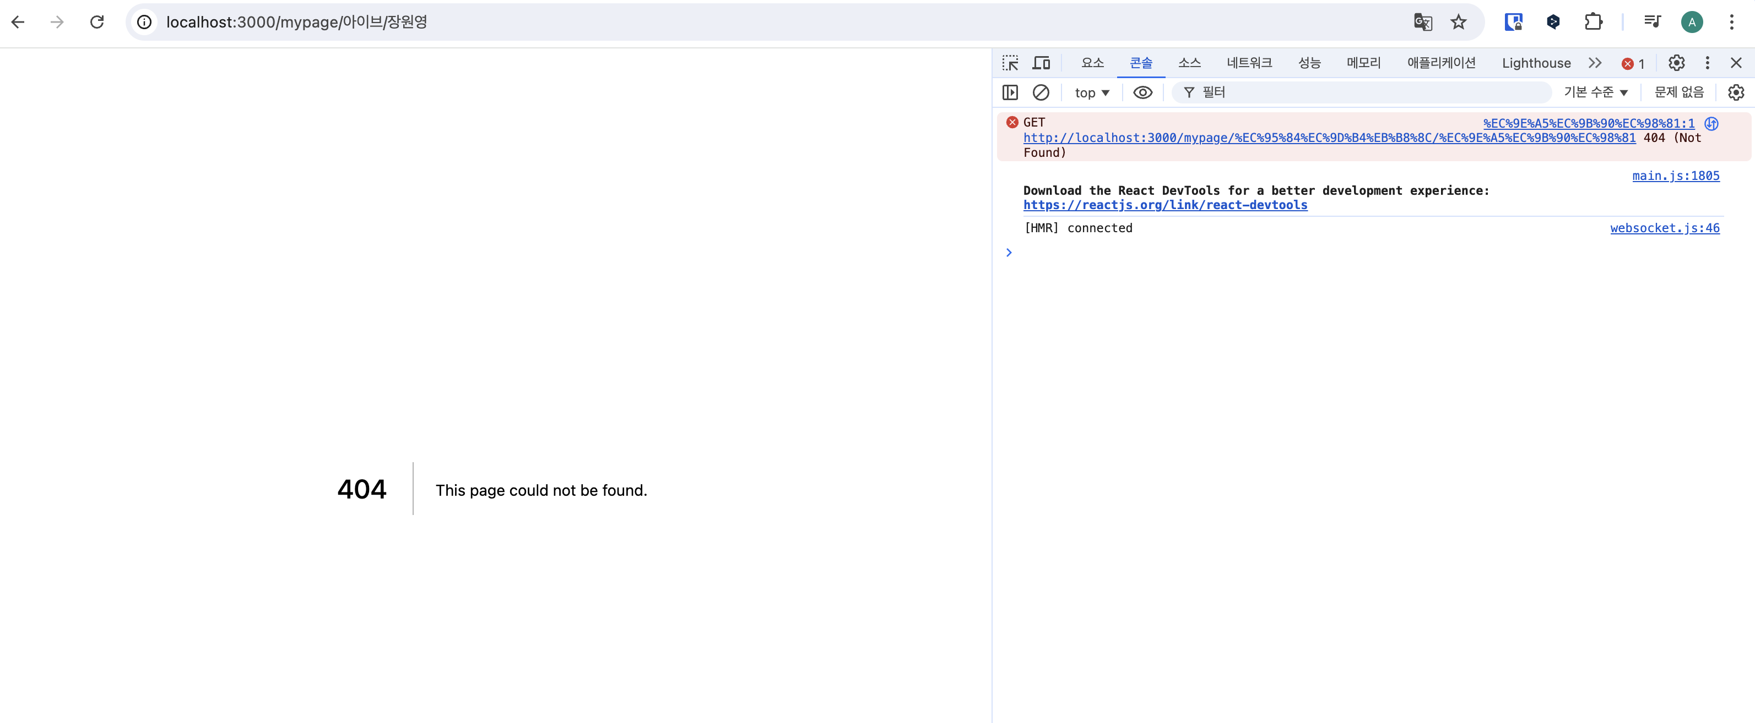Clear the console with the block icon
The height and width of the screenshot is (723, 1755).
pyautogui.click(x=1041, y=92)
